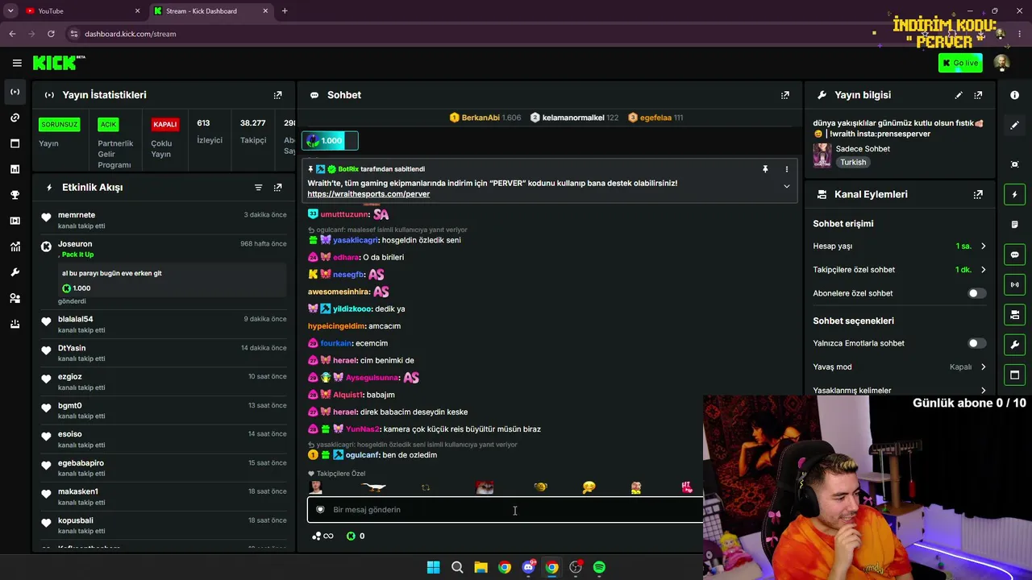Expand Yavaş mod setting chevron

(983, 367)
